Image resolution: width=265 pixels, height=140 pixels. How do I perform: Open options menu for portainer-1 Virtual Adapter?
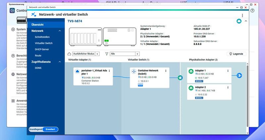pyautogui.click(x=109, y=71)
